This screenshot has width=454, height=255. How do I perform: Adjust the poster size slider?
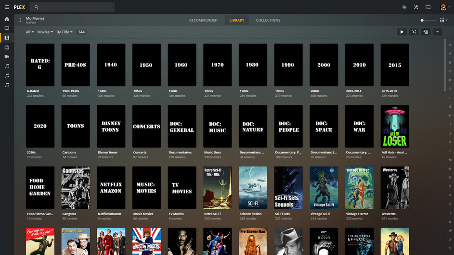pyautogui.click(x=428, y=20)
